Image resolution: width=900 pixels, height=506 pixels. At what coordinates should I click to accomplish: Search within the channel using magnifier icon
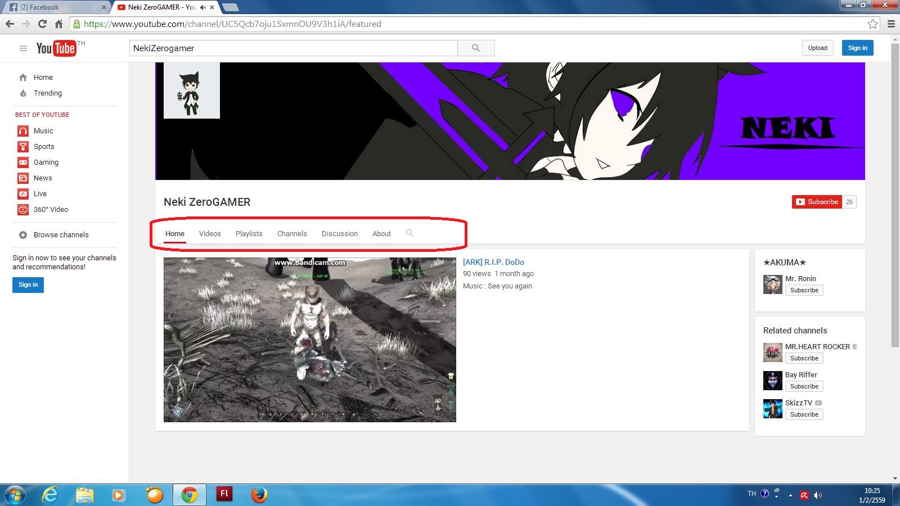point(409,233)
